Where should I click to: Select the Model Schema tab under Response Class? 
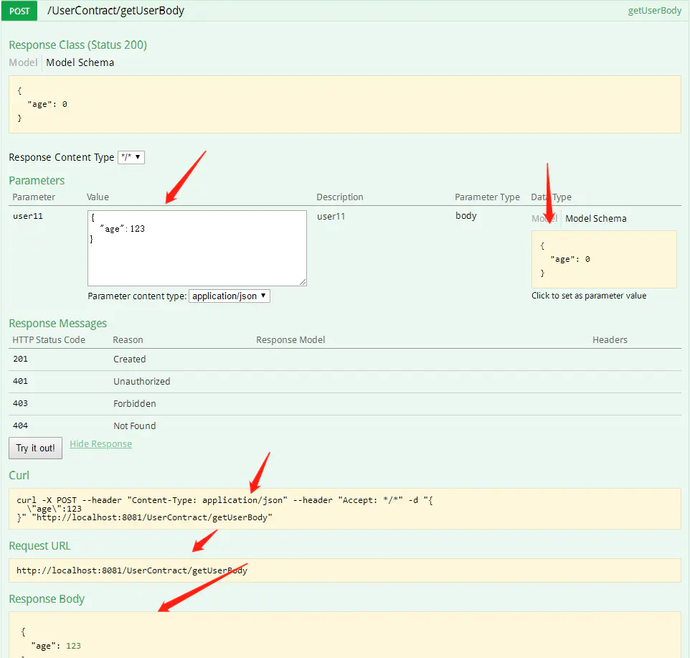point(80,62)
